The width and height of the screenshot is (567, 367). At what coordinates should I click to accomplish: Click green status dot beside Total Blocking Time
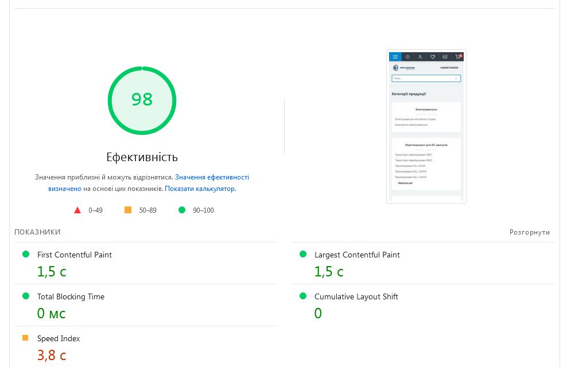pos(25,296)
